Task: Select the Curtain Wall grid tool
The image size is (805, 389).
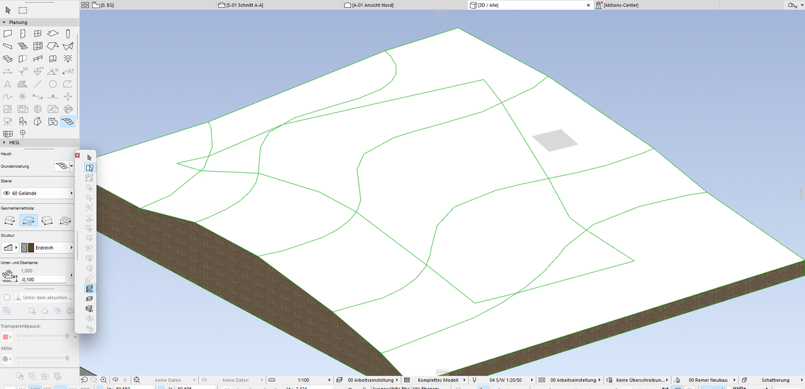Action: pyautogui.click(x=38, y=46)
